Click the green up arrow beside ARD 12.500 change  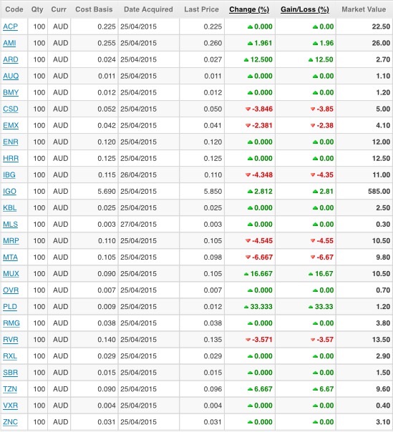246,60
